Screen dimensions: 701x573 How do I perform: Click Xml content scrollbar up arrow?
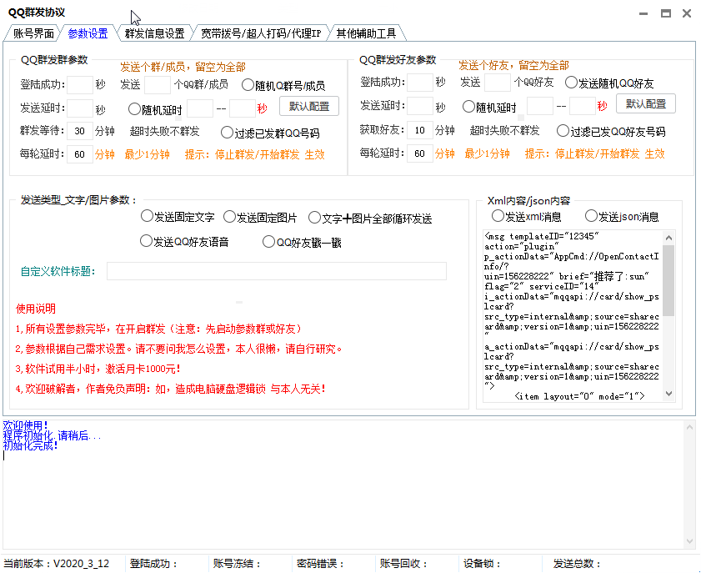click(x=668, y=238)
